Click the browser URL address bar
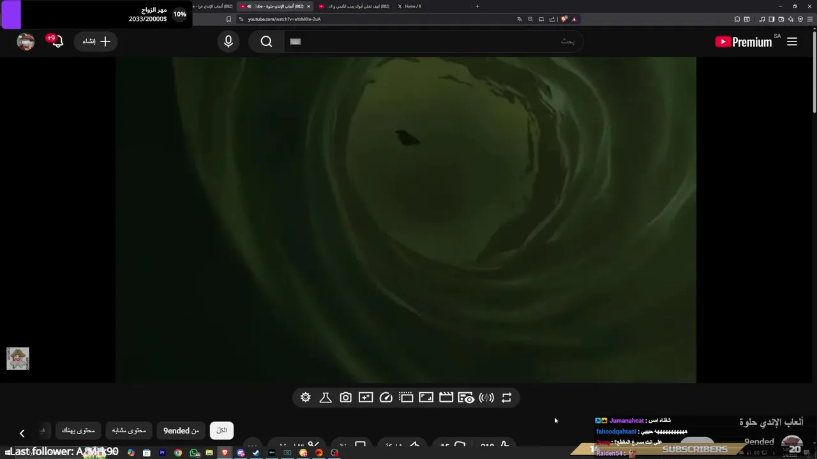 377,19
